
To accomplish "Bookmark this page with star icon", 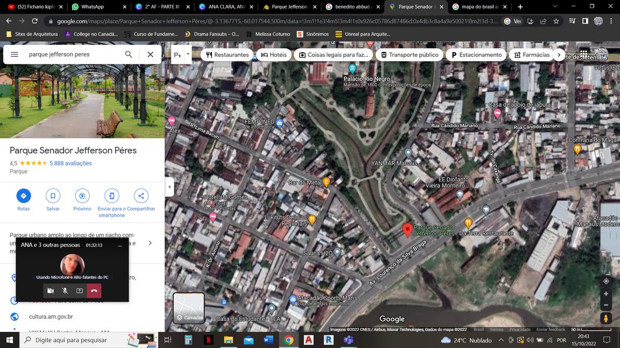I will pos(556,21).
